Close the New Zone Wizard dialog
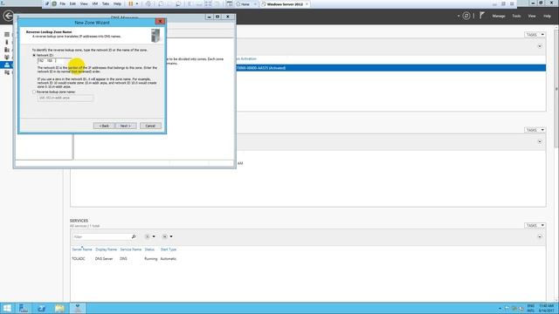Viewport: 559px width, 314px height. click(x=160, y=22)
